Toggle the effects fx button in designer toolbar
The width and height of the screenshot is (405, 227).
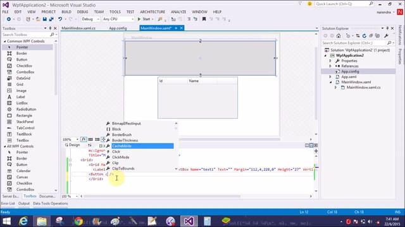click(84, 139)
